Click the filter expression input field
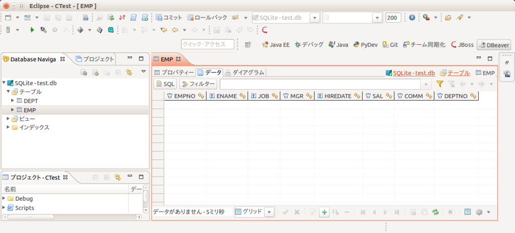515x233 pixels. pos(321,84)
